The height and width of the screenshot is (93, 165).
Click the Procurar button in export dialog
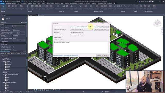coord(104,27)
